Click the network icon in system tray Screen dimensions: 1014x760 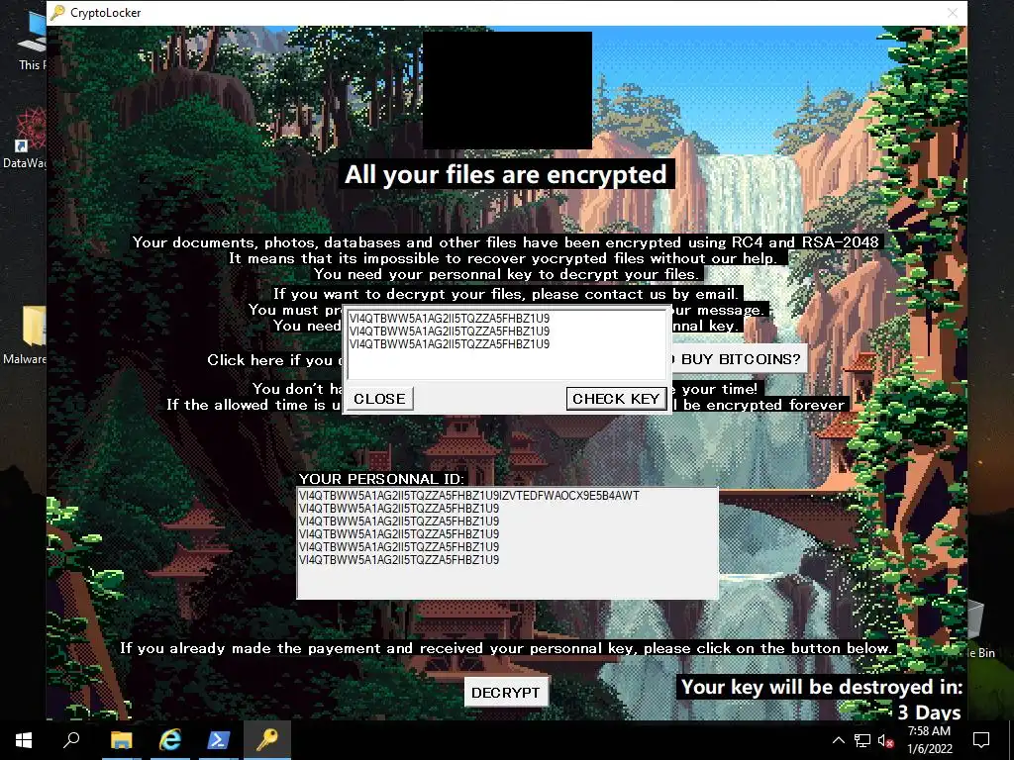coord(862,740)
